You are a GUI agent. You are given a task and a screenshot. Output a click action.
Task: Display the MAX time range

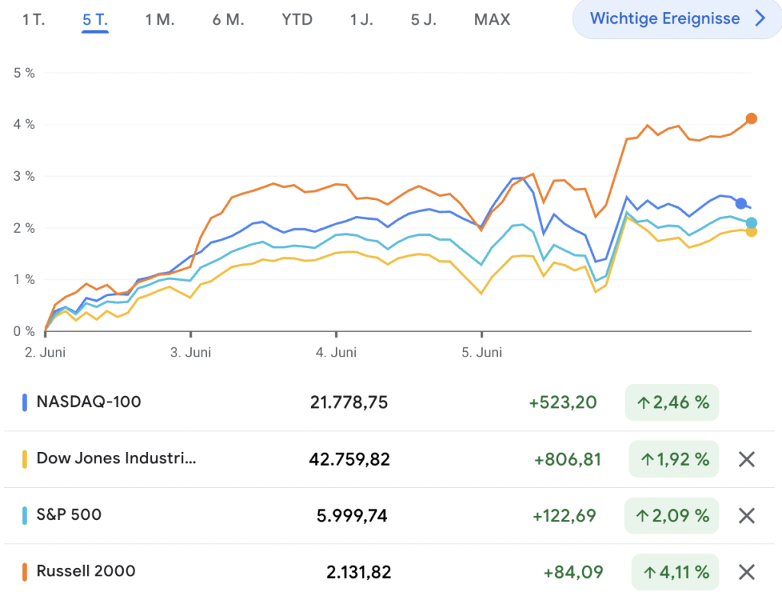[x=492, y=20]
